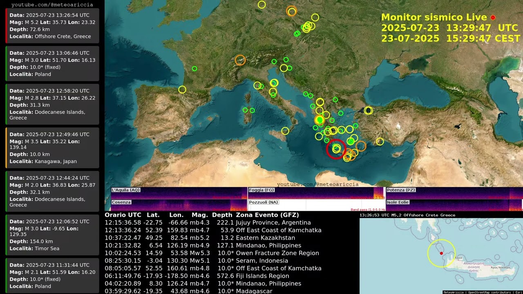Select the Pozzuoli (NA) seismogram panel
The height and width of the screenshot is (294, 523).
point(316,205)
